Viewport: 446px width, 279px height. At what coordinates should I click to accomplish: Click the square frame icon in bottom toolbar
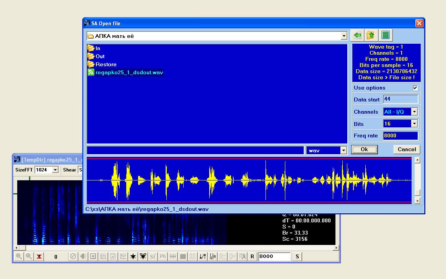(x=93, y=256)
